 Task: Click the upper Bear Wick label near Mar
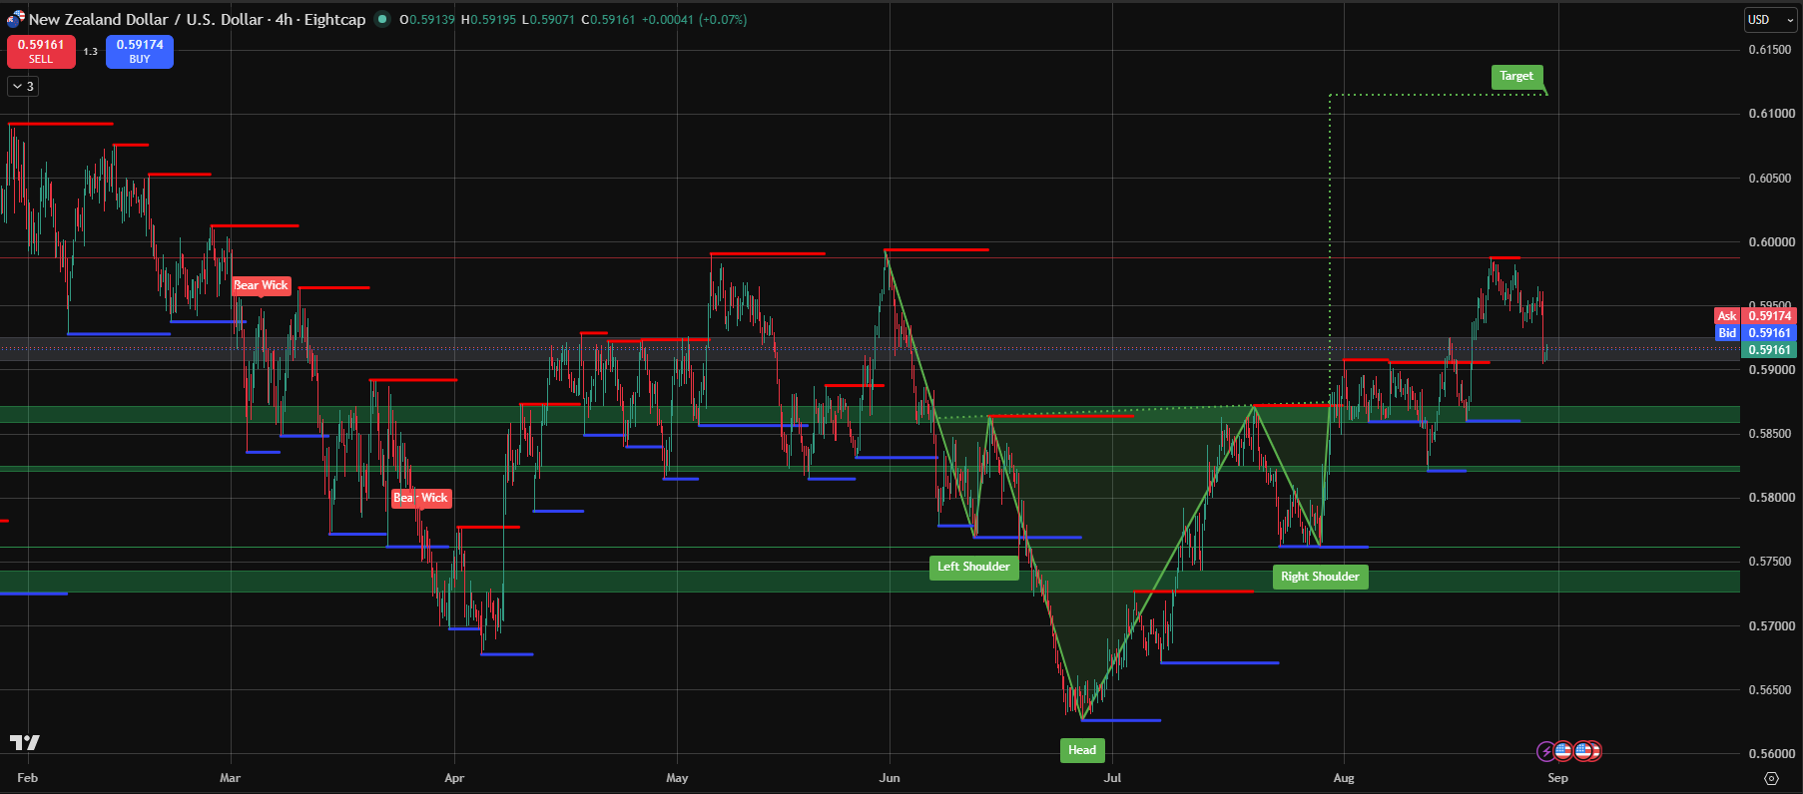tap(261, 285)
